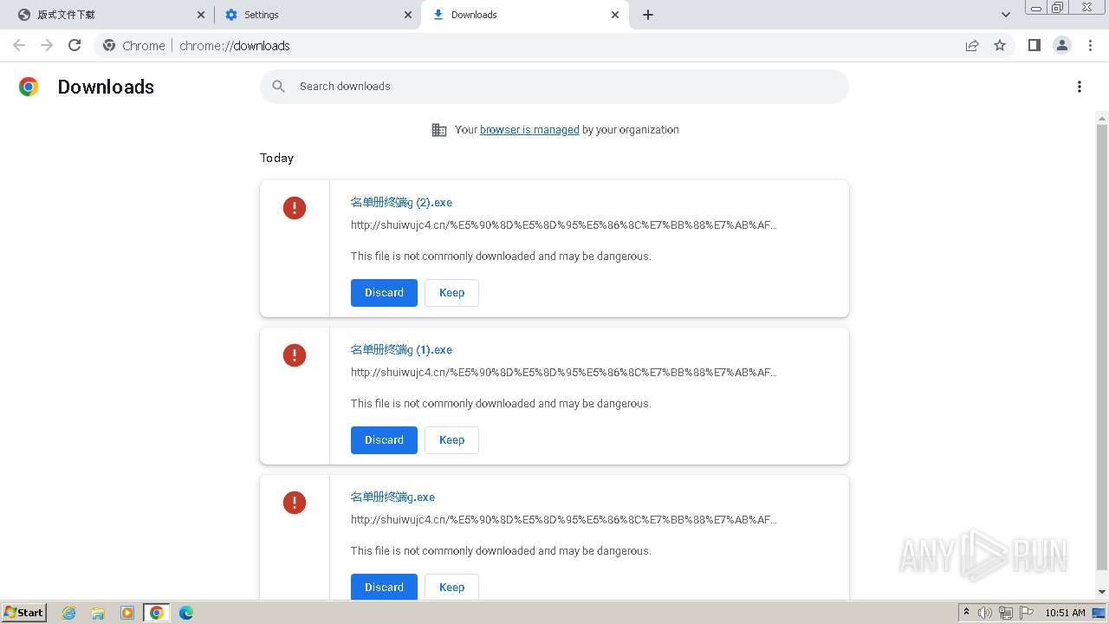Switch to the Settings tab
The height and width of the screenshot is (624, 1109).
tap(317, 15)
